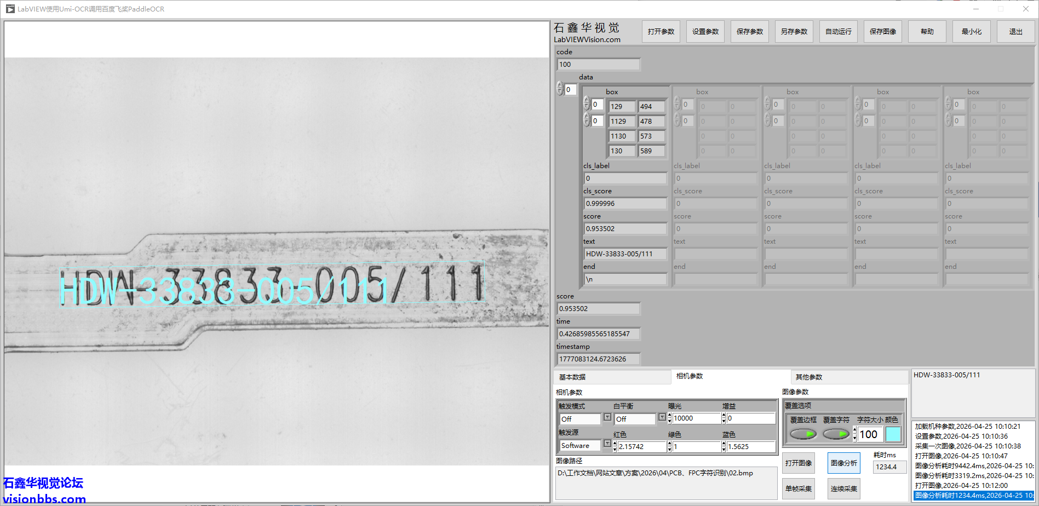Open the 触发源 Software dropdown
The height and width of the screenshot is (506, 1039).
(x=607, y=444)
